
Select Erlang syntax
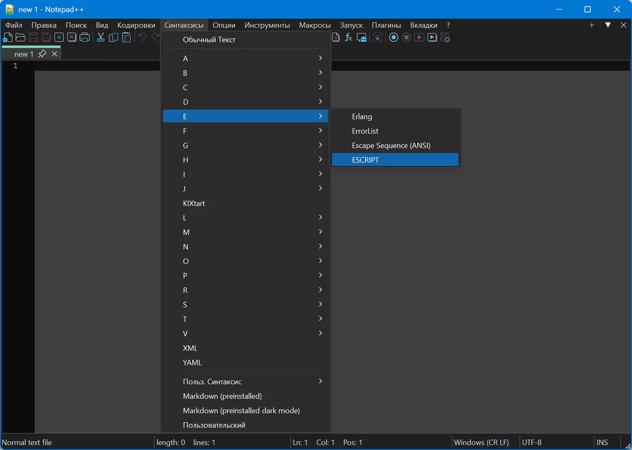pos(395,116)
